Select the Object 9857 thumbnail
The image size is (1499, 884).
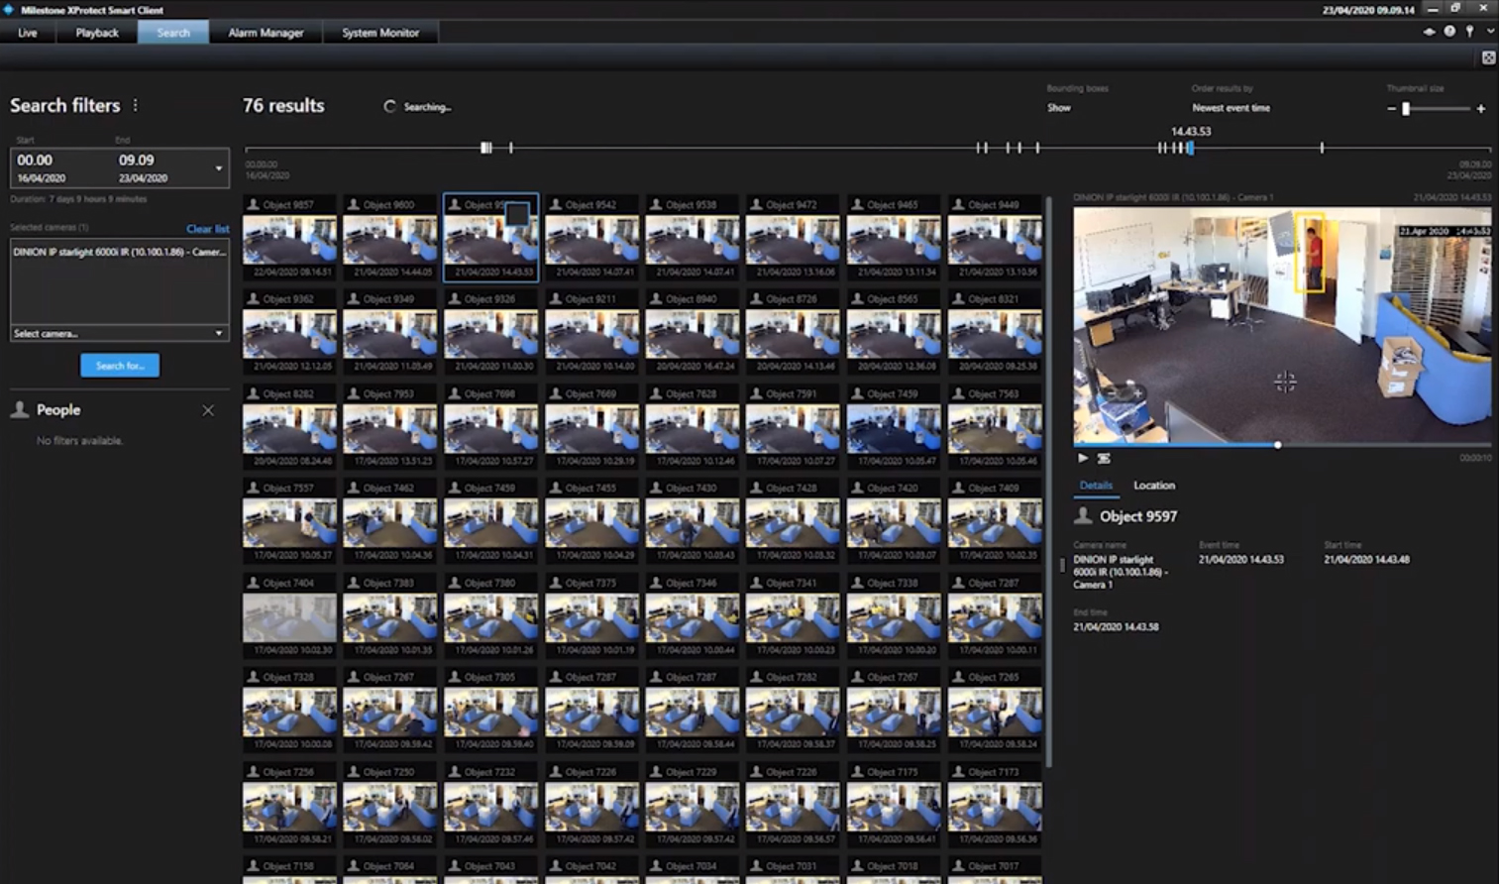pyautogui.click(x=289, y=241)
